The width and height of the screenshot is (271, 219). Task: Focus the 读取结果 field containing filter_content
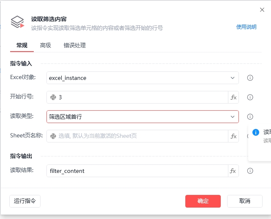tap(137, 171)
